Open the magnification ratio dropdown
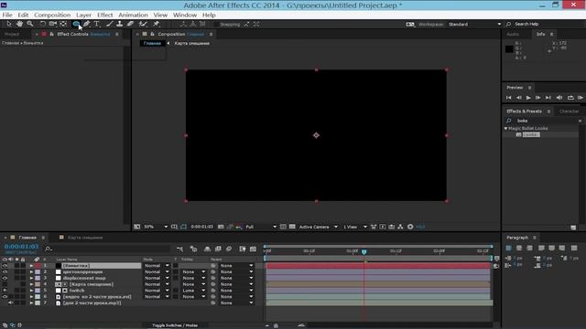This screenshot has height=329, width=586. (x=156, y=227)
